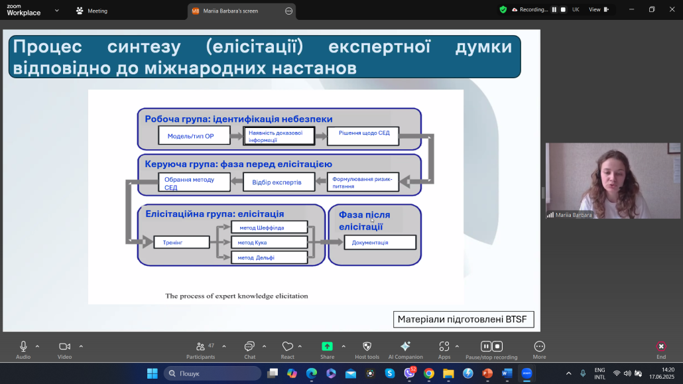Open the Chat panel

point(249,347)
